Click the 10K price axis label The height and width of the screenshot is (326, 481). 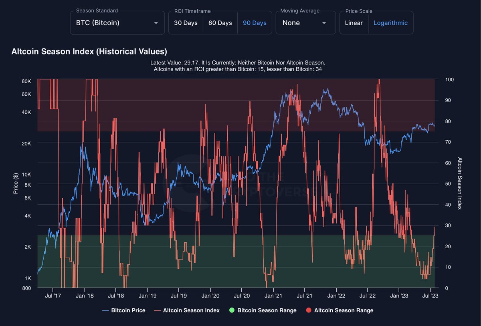tap(26, 175)
